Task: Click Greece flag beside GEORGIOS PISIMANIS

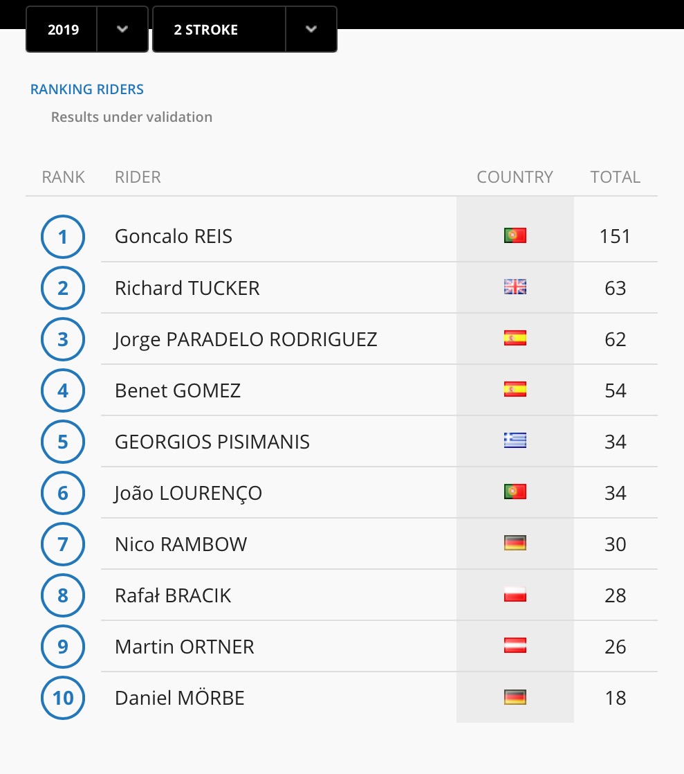Action: click(515, 441)
